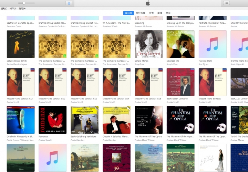Open Mozart-Piano Sonatas CD2 album cover
Viewport: 248px width, 172px height.
click(x=52, y=82)
